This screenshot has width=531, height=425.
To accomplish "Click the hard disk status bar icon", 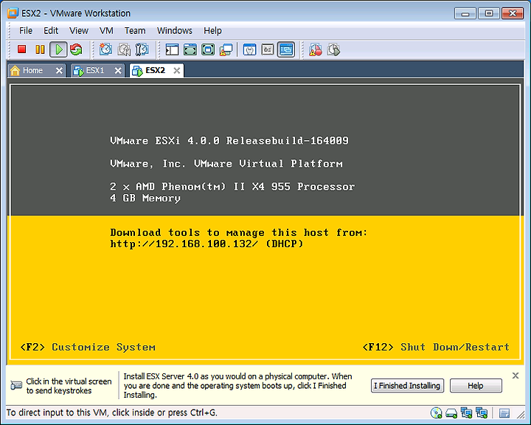I will 451,413.
